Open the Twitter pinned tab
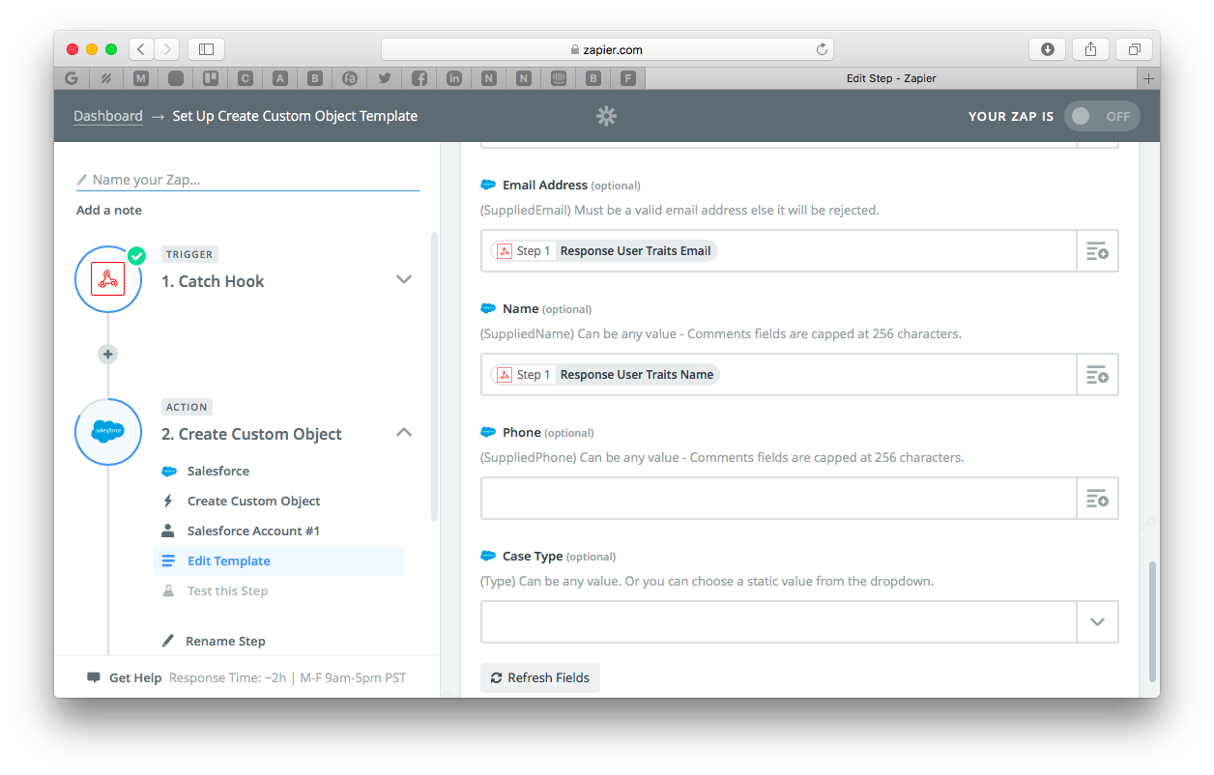The height and width of the screenshot is (775, 1214). (385, 78)
